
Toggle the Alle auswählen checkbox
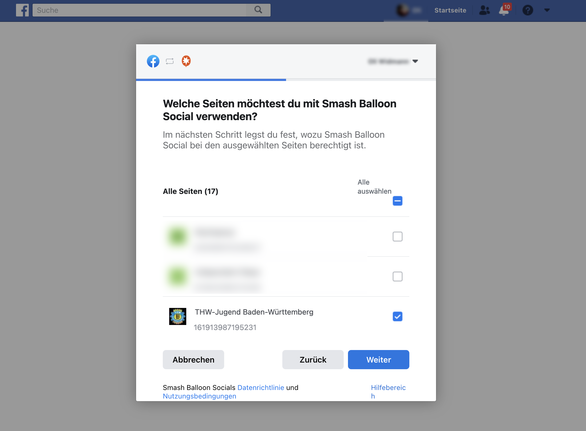397,201
